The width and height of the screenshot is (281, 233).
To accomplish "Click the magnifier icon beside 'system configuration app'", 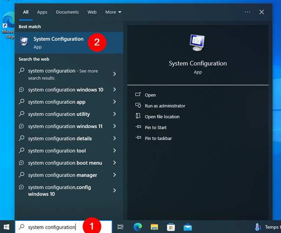I will coord(22,101).
